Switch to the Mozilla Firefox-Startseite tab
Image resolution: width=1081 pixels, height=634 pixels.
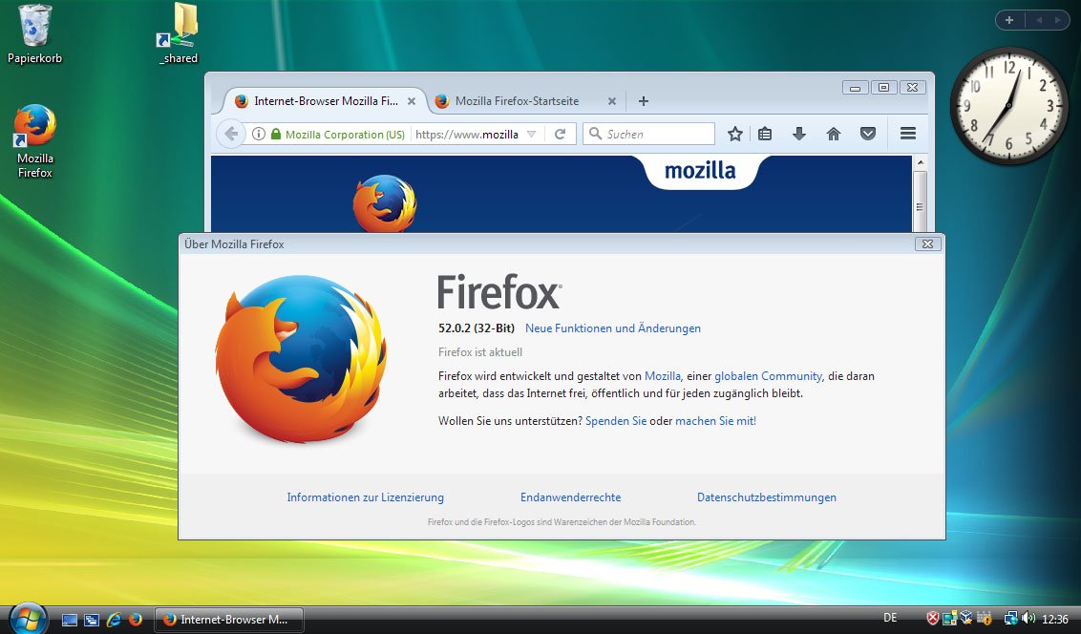pos(524,101)
